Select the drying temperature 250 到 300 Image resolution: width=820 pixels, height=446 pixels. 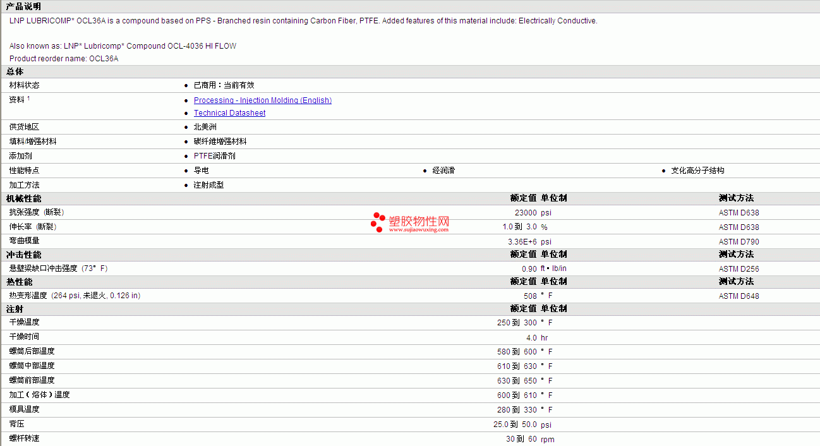pyautogui.click(x=517, y=323)
